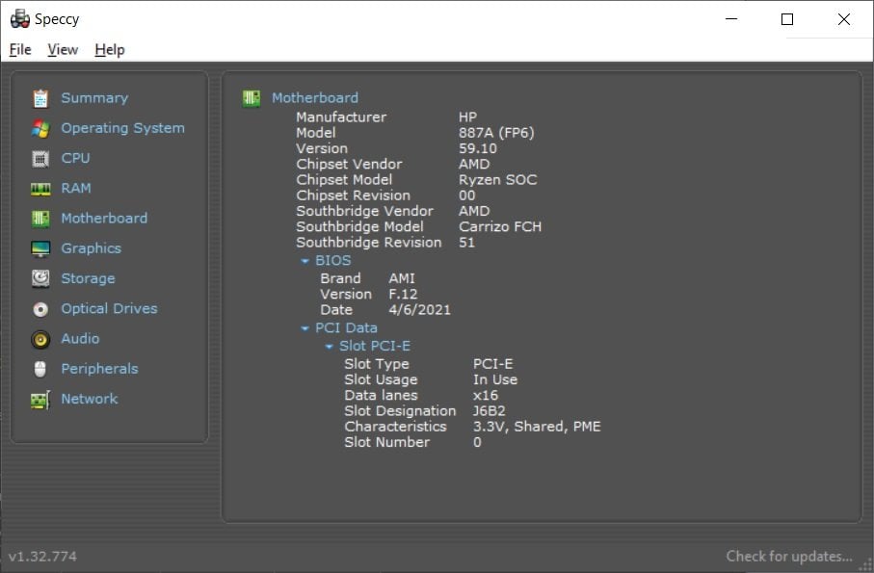The image size is (874, 573).
Task: Select the Version value 59.10
Action: click(x=478, y=148)
